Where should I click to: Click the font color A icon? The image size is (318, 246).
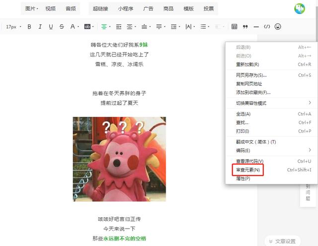click(73, 26)
